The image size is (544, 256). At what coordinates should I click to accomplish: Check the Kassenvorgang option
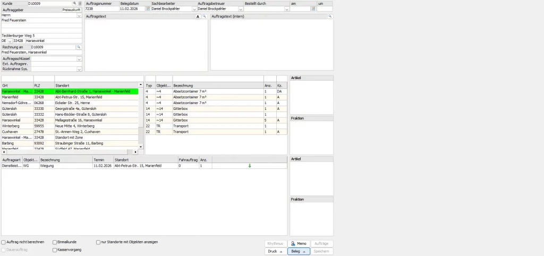[x=55, y=250]
